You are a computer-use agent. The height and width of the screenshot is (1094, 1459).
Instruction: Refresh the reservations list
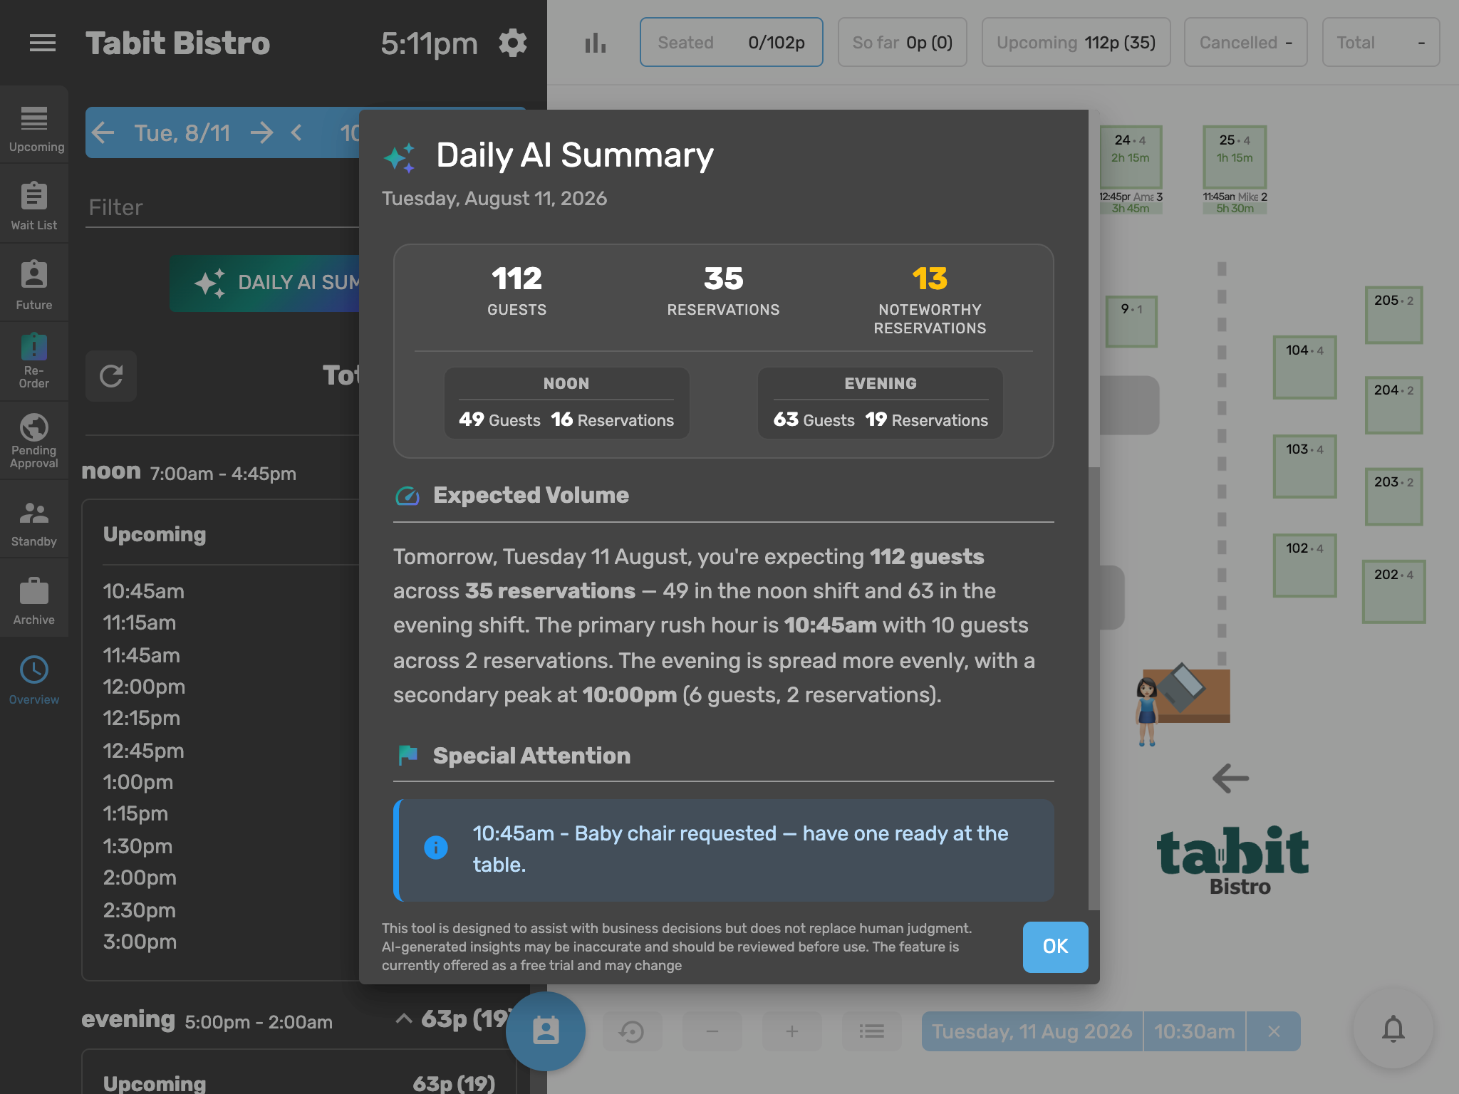(x=111, y=375)
